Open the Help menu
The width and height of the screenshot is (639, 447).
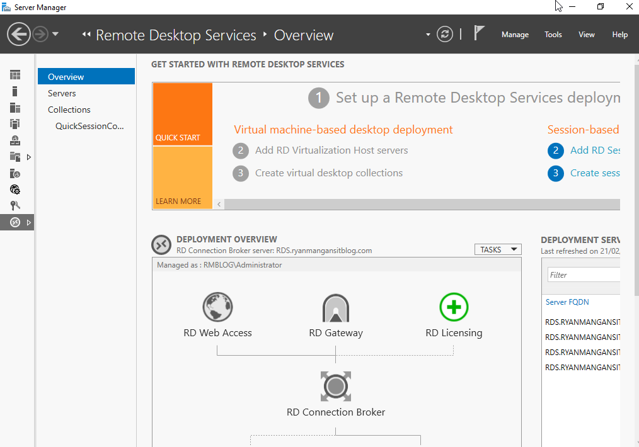pyautogui.click(x=620, y=35)
